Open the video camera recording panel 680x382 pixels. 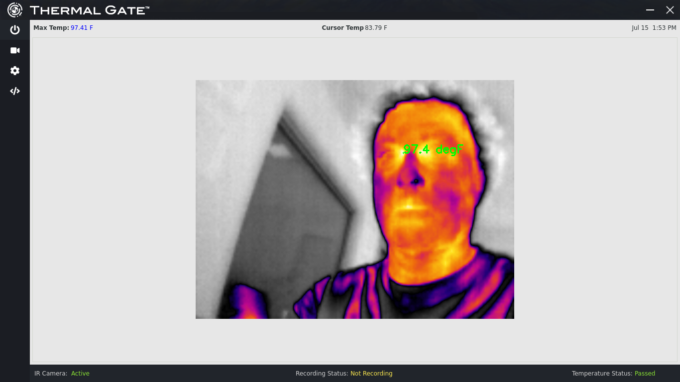pyautogui.click(x=15, y=50)
